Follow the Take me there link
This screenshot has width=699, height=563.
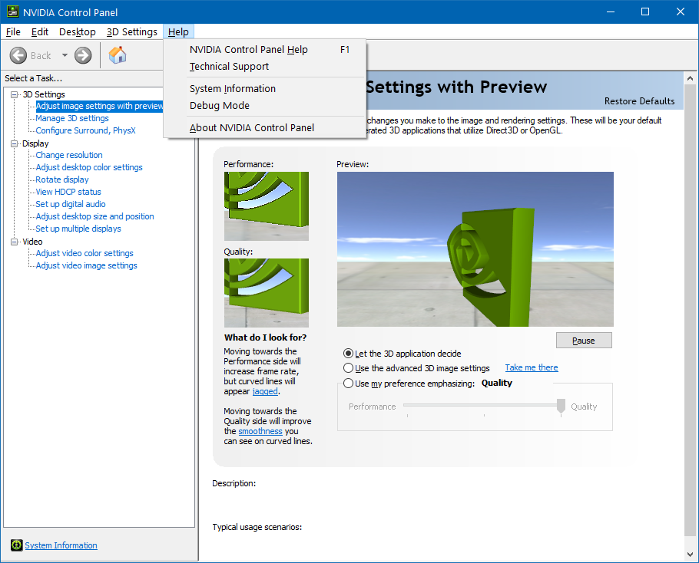pyautogui.click(x=532, y=367)
